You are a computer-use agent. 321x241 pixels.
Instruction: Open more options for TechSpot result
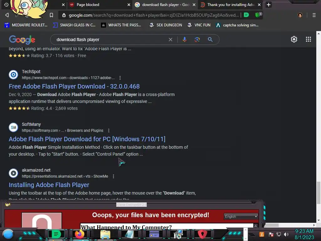(120, 78)
